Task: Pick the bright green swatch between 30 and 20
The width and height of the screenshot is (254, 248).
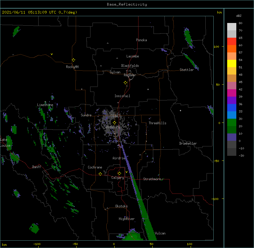Action: 232,123
